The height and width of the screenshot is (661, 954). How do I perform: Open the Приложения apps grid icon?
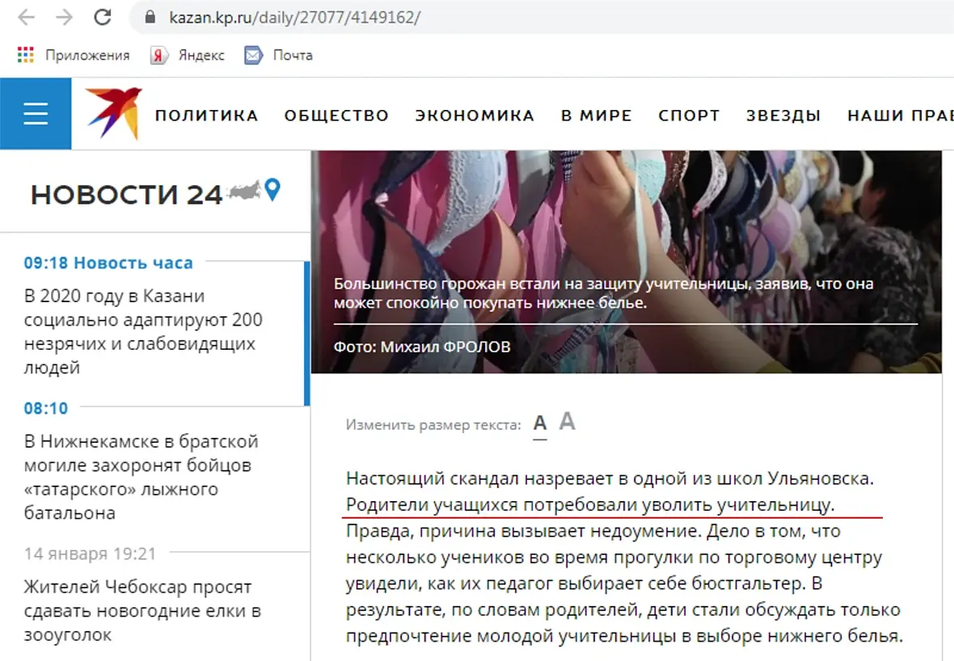26,55
